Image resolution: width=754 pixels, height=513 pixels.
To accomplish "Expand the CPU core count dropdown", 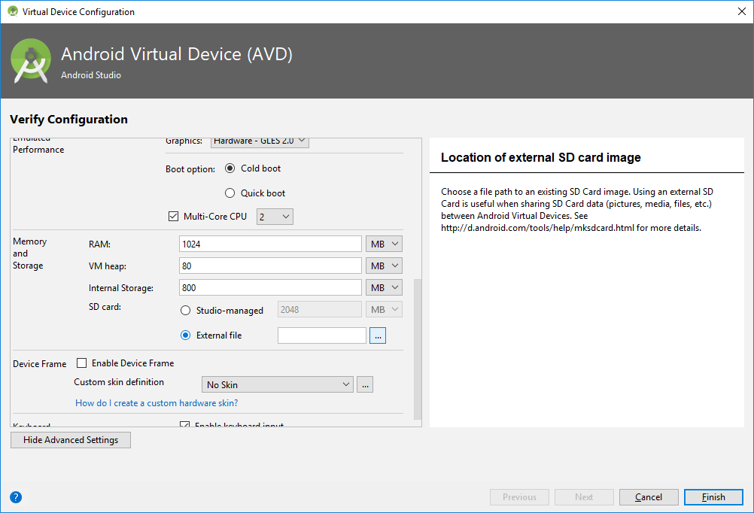I will [x=275, y=217].
